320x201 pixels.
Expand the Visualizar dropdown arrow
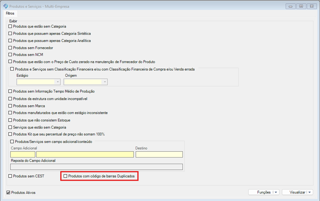310,192
